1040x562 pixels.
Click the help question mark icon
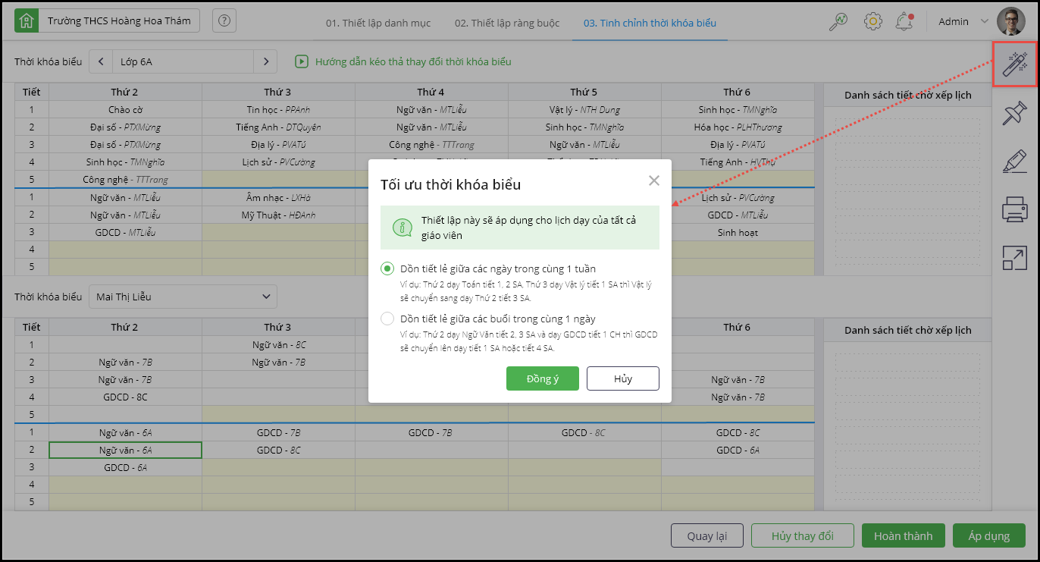click(224, 21)
